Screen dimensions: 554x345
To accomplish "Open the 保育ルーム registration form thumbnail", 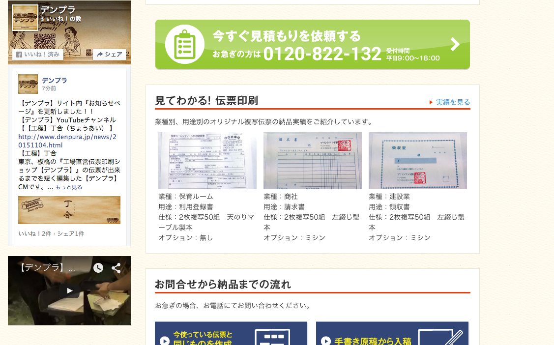I will pyautogui.click(x=207, y=161).
